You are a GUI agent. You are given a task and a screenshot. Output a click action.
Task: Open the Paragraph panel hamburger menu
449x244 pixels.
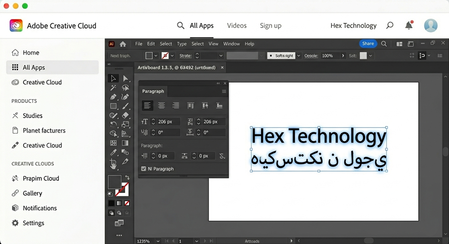[224, 91]
